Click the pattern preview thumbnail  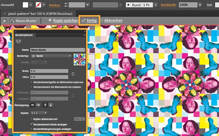(79, 60)
